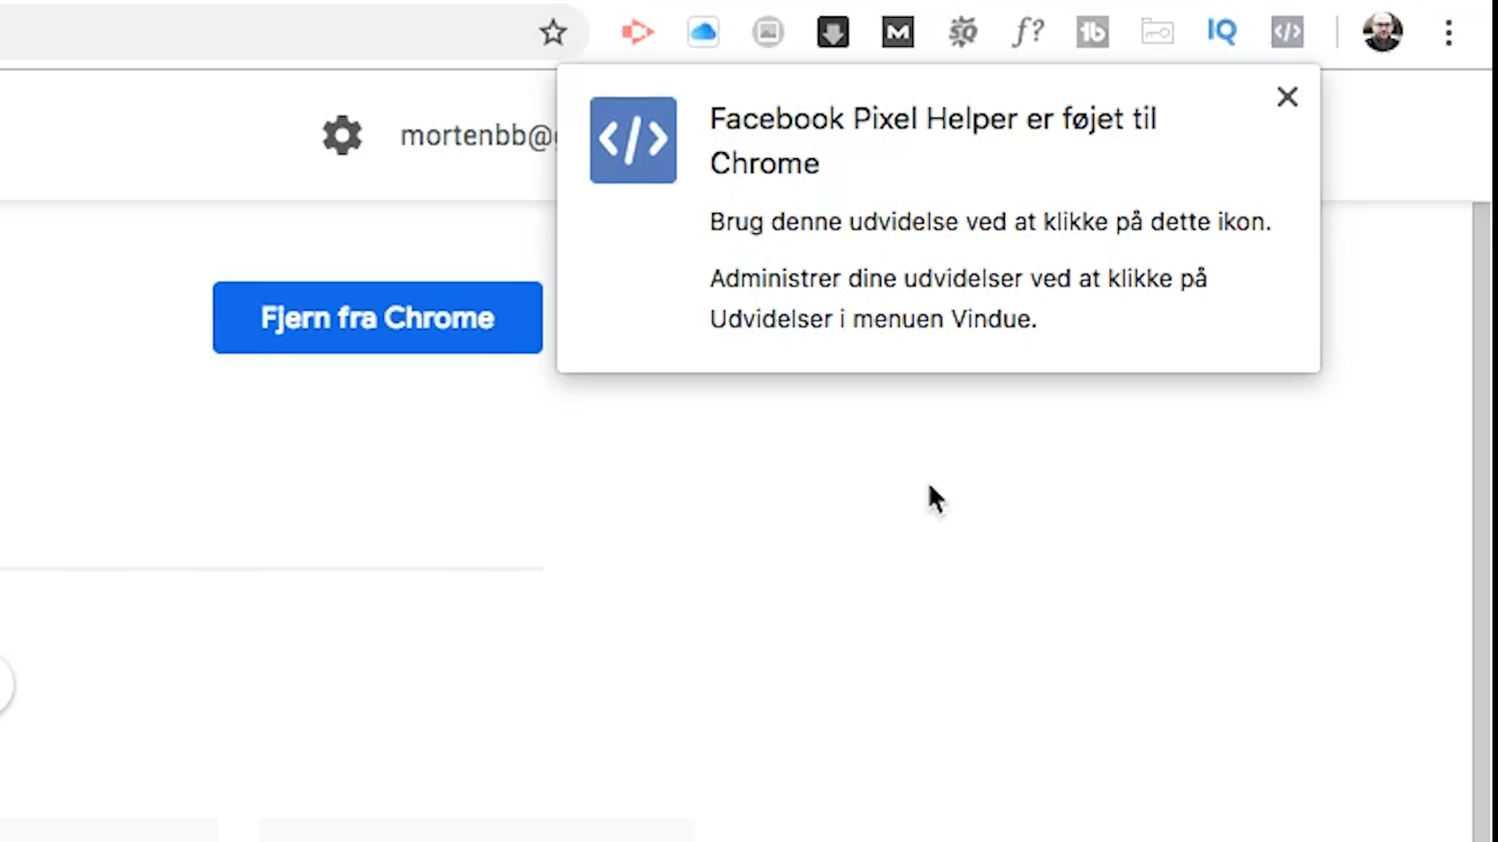Viewport: 1498px width, 842px height.
Task: Click the page's vertical scrollbar
Action: point(1482,515)
